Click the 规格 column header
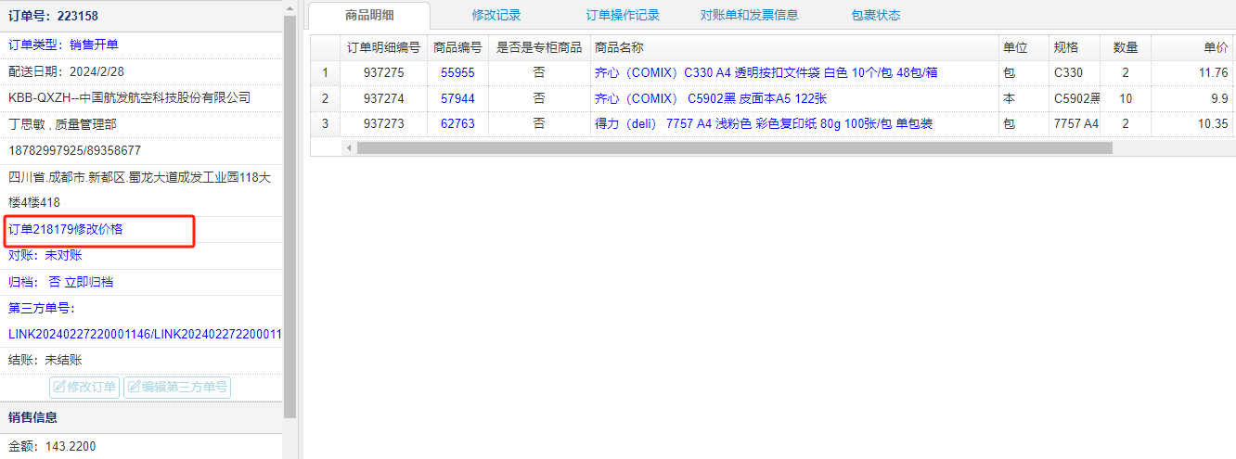This screenshot has height=459, width=1236. [x=1075, y=47]
